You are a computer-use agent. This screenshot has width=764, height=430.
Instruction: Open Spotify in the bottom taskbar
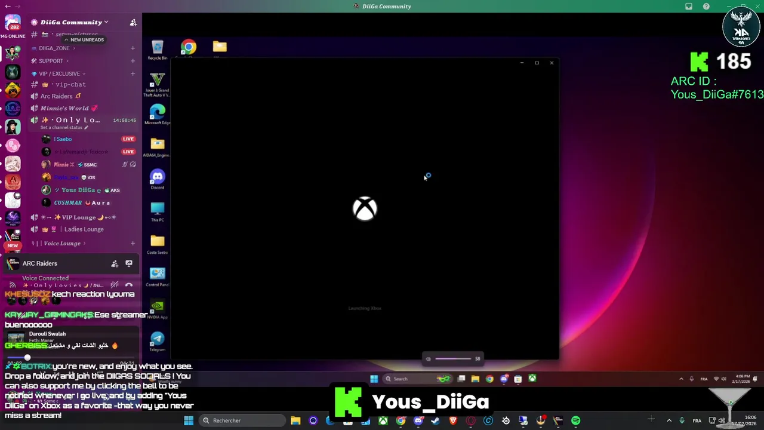point(575,420)
